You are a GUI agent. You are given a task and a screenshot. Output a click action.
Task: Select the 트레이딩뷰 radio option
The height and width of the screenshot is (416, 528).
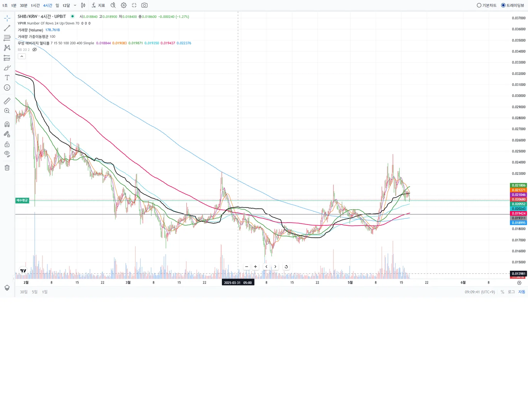(x=513, y=5)
